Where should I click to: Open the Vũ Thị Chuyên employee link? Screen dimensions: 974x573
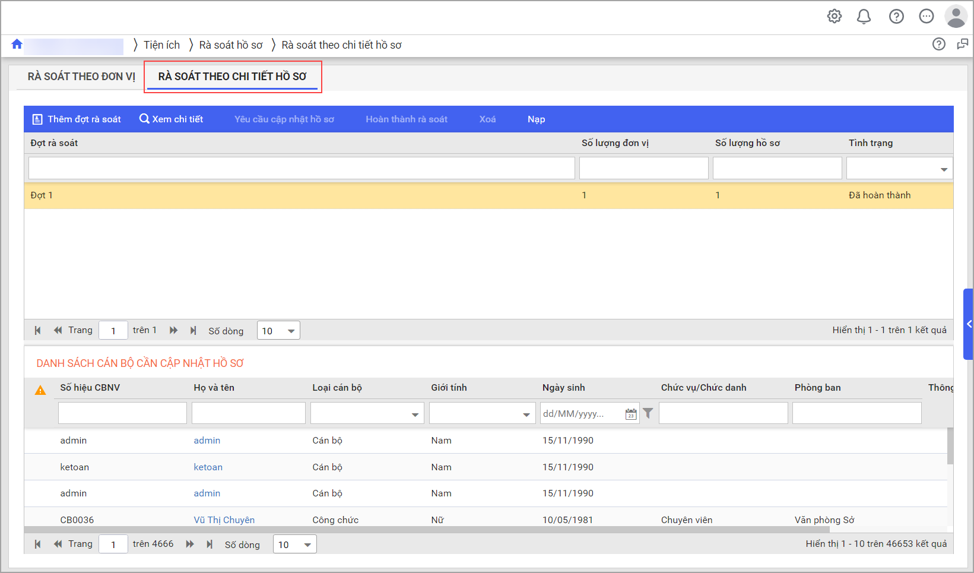click(x=224, y=520)
